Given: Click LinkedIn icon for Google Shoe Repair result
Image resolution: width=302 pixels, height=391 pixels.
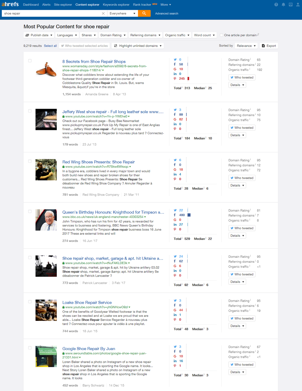Looking at the screenshot, I should 175,361.
